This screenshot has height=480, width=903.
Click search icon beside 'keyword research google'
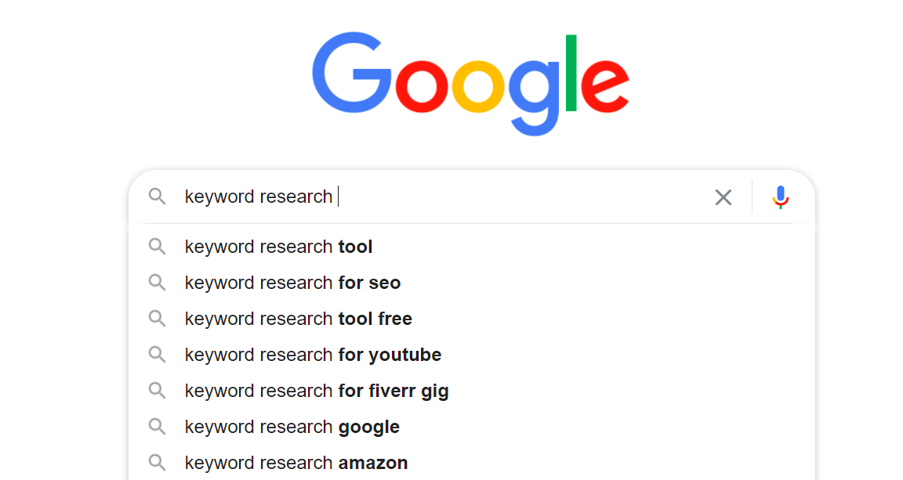(158, 427)
